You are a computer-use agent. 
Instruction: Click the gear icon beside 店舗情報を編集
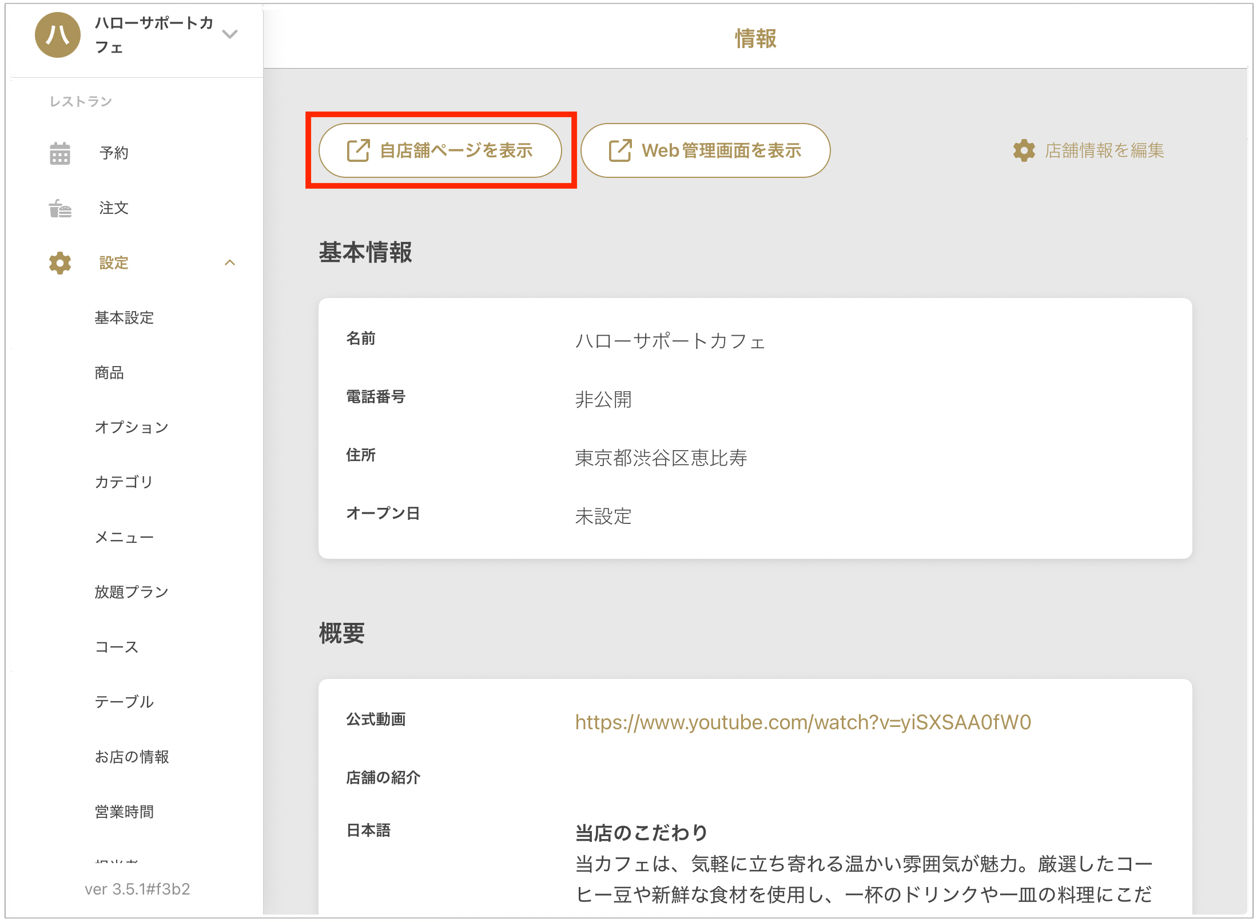tap(1024, 150)
